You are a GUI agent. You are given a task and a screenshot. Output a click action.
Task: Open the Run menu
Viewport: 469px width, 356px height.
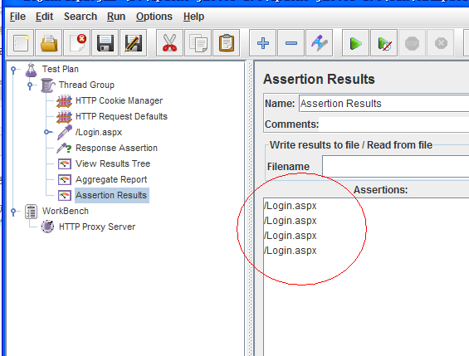[x=116, y=17]
